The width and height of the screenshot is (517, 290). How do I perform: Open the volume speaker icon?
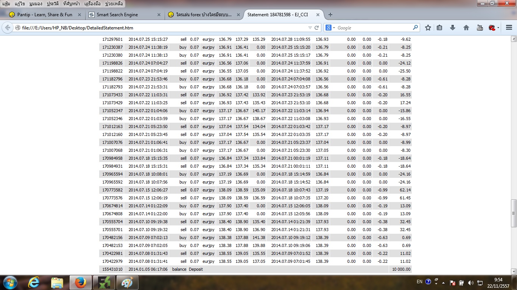coord(471,282)
